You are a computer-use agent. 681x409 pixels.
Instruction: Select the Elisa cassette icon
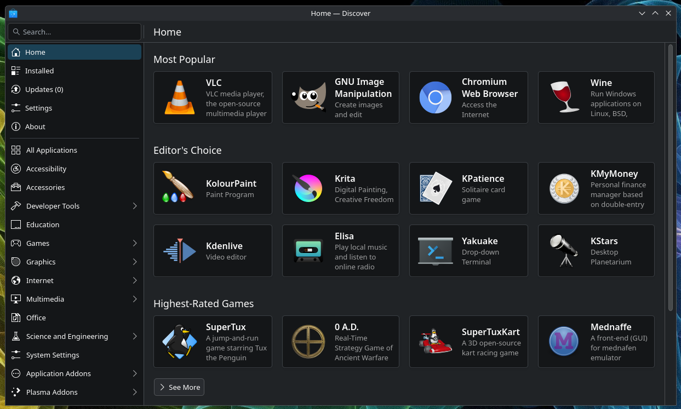click(x=308, y=251)
